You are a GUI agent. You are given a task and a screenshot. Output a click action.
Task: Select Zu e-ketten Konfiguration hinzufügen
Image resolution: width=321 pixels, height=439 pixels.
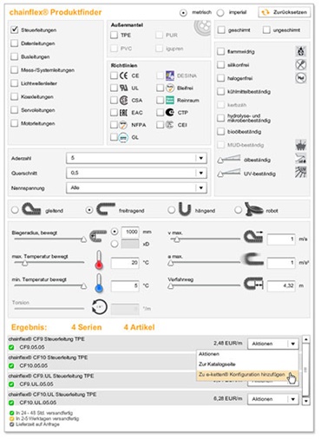[x=247, y=375]
